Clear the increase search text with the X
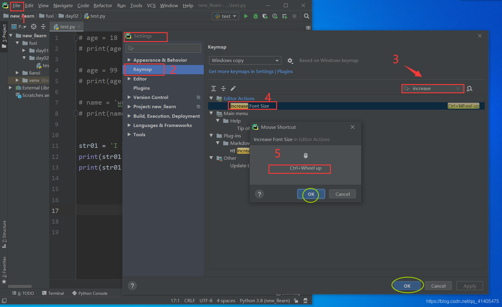 pos(458,89)
